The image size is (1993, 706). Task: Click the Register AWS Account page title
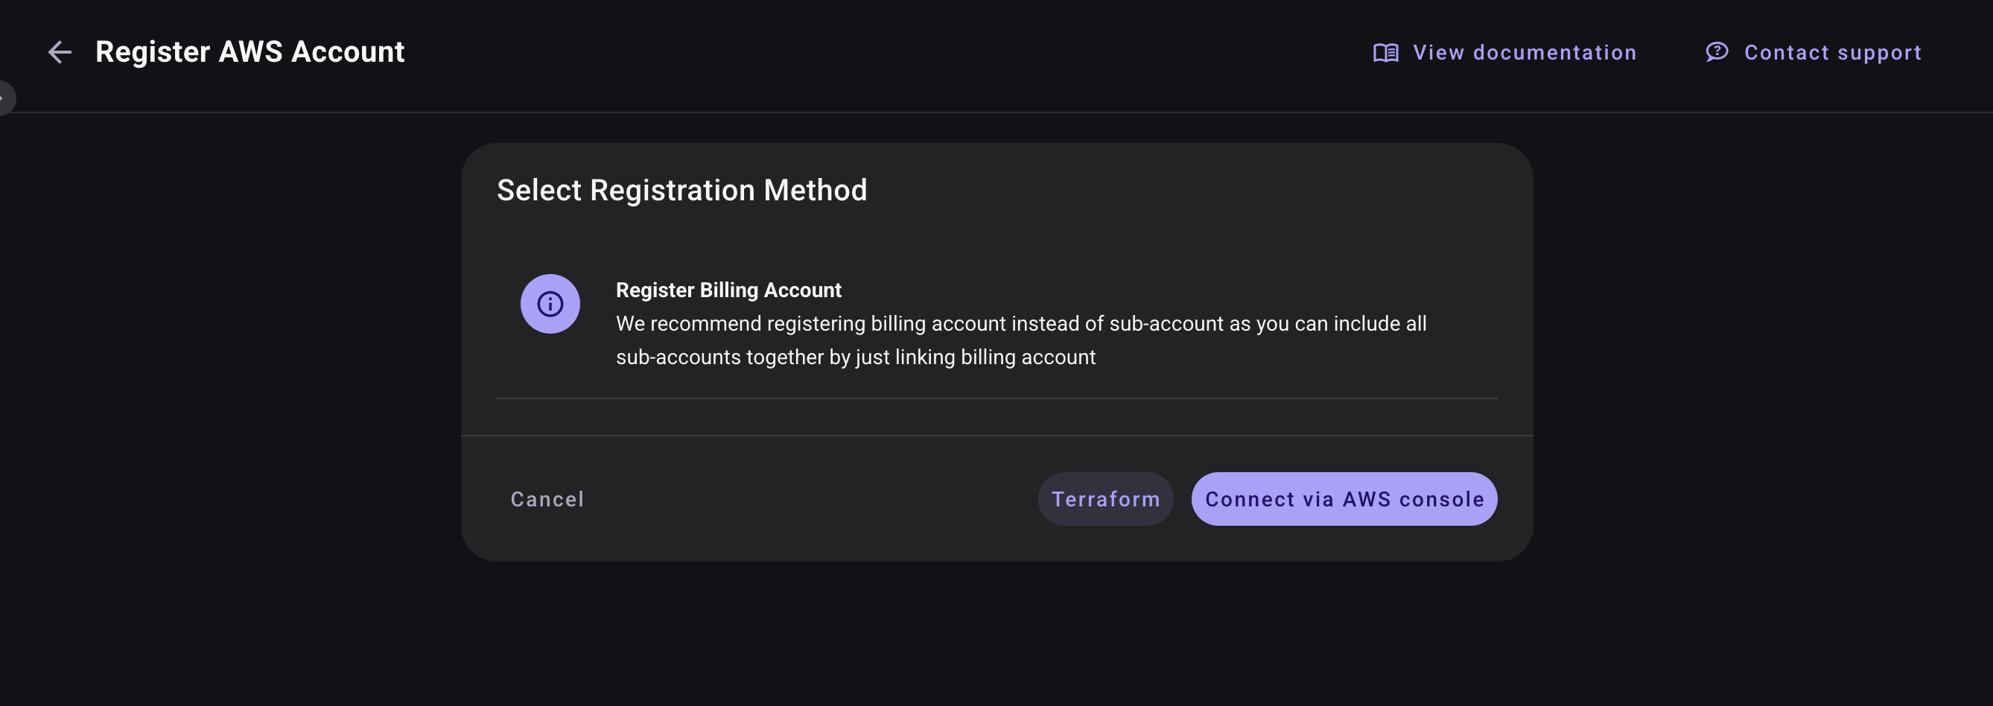(249, 52)
